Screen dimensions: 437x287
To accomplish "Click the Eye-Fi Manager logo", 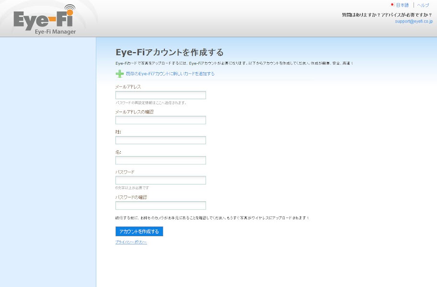I will [x=45, y=22].
